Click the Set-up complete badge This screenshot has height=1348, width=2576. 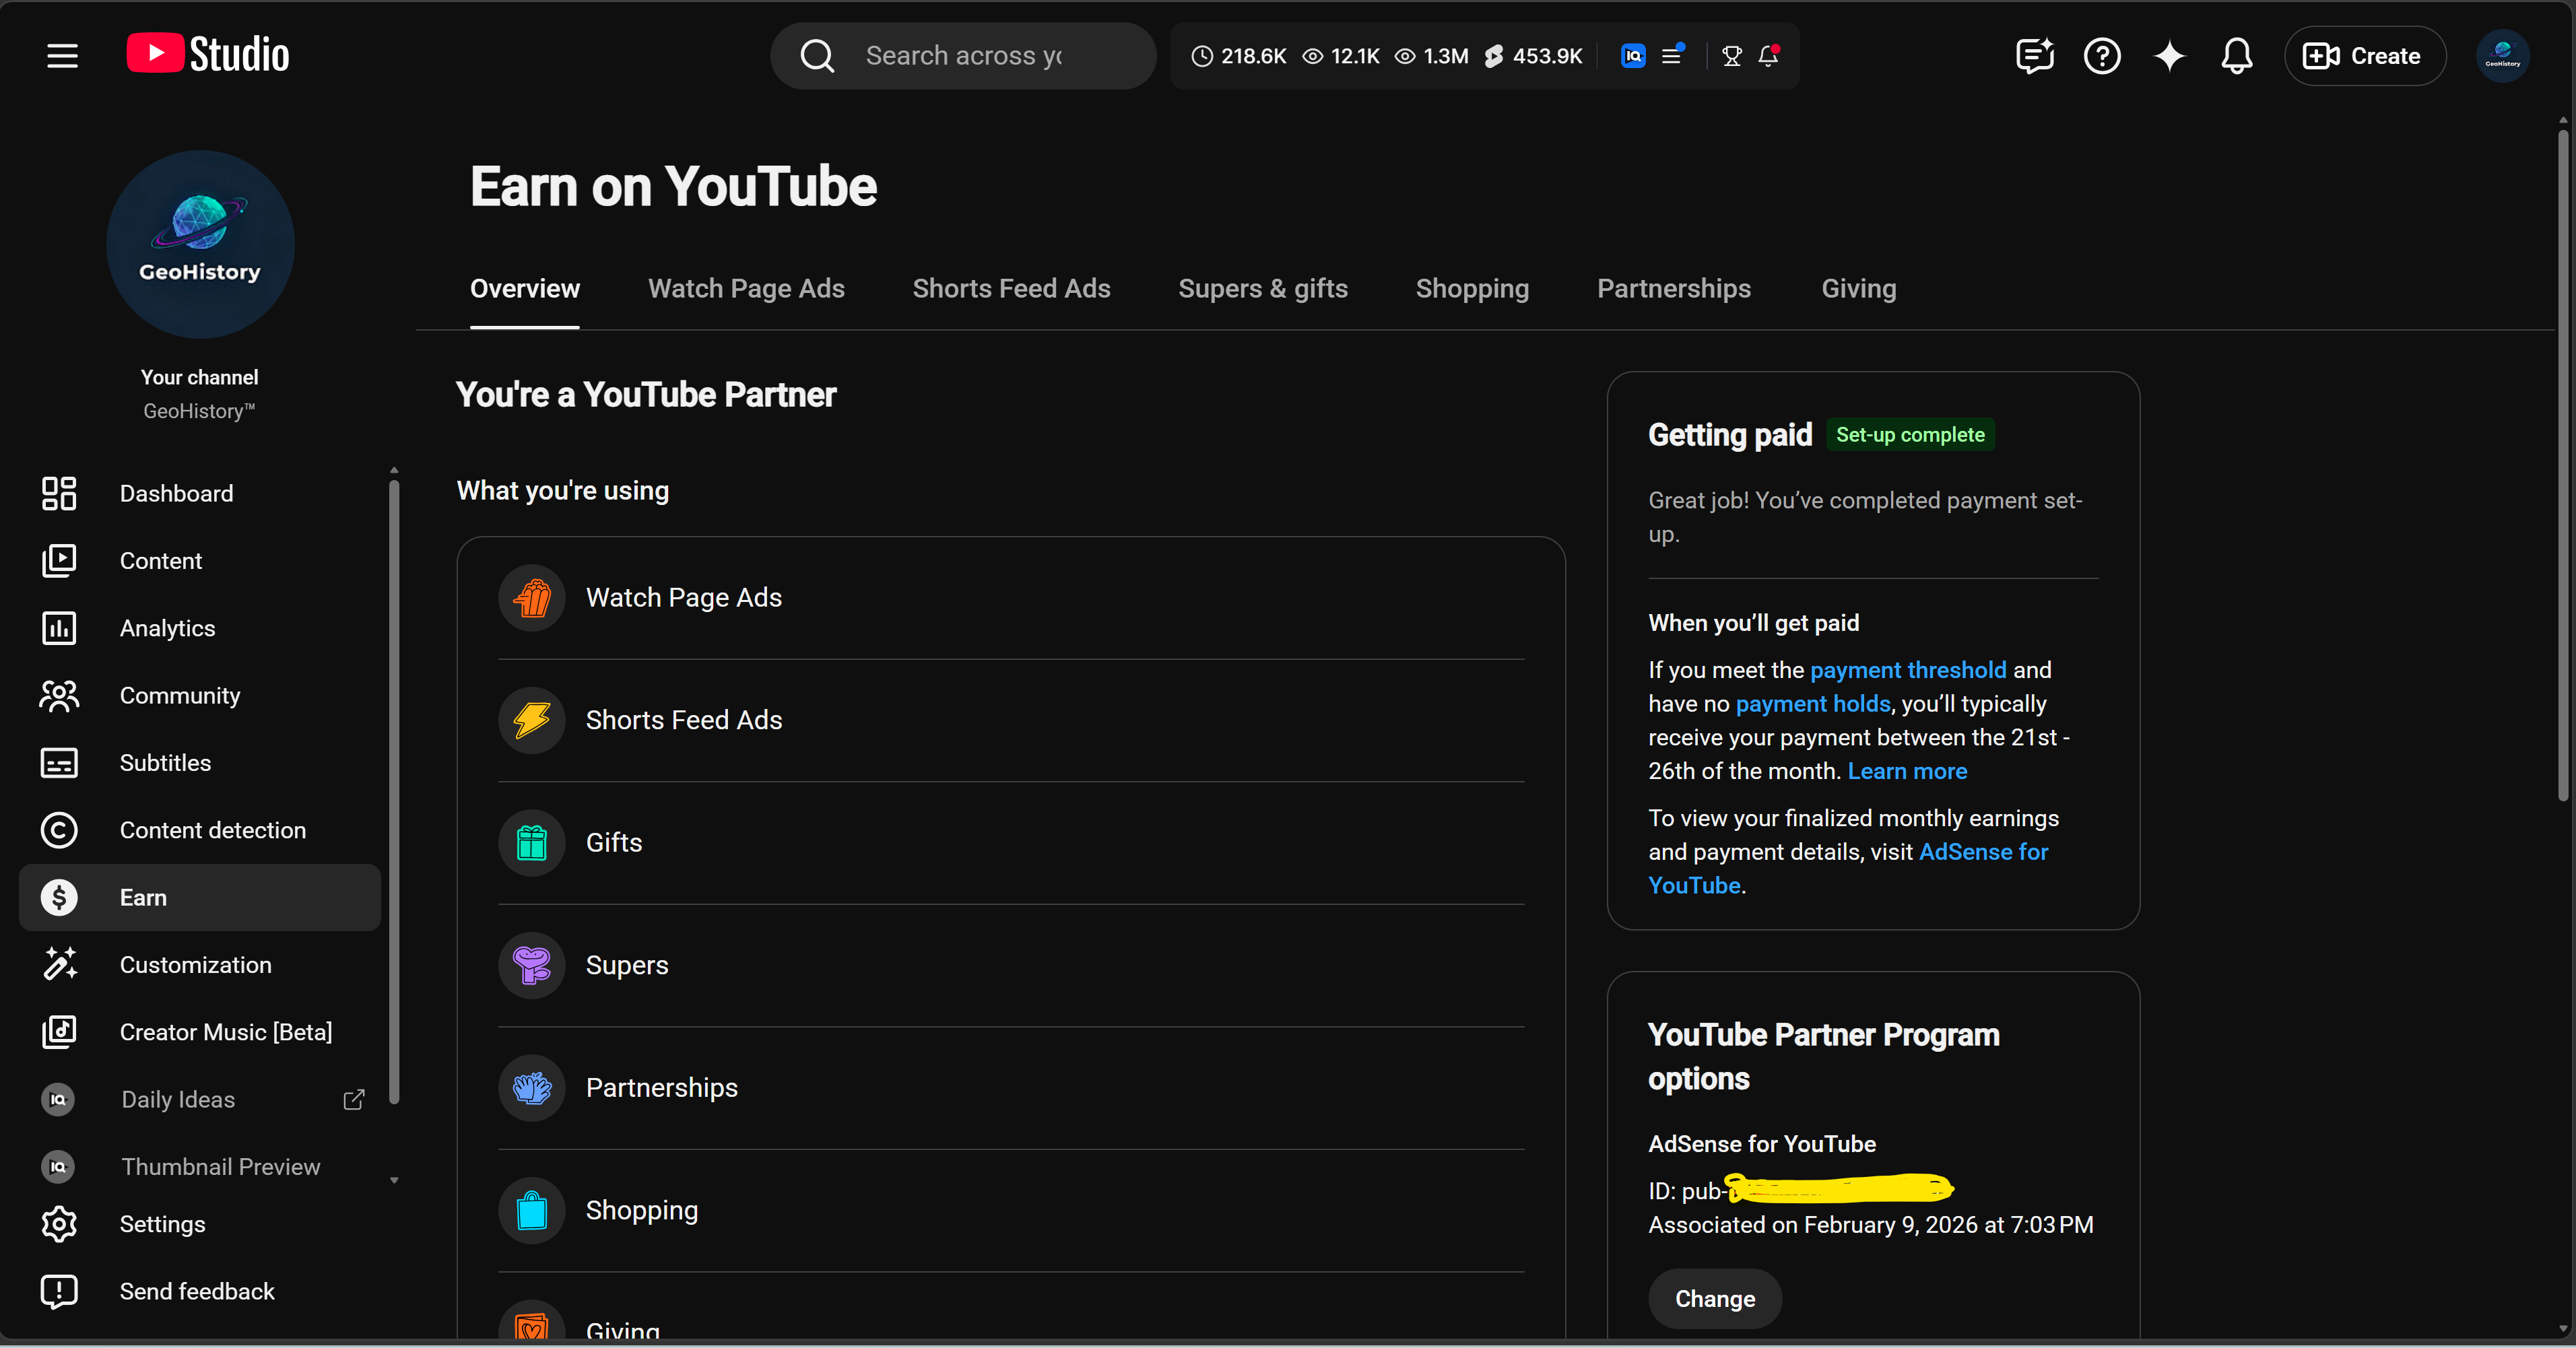click(1910, 435)
